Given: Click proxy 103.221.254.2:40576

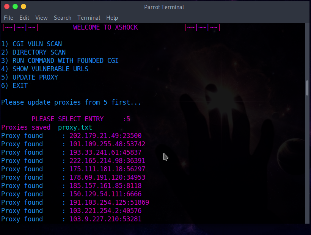Looking at the screenshot, I should [x=105, y=211].
